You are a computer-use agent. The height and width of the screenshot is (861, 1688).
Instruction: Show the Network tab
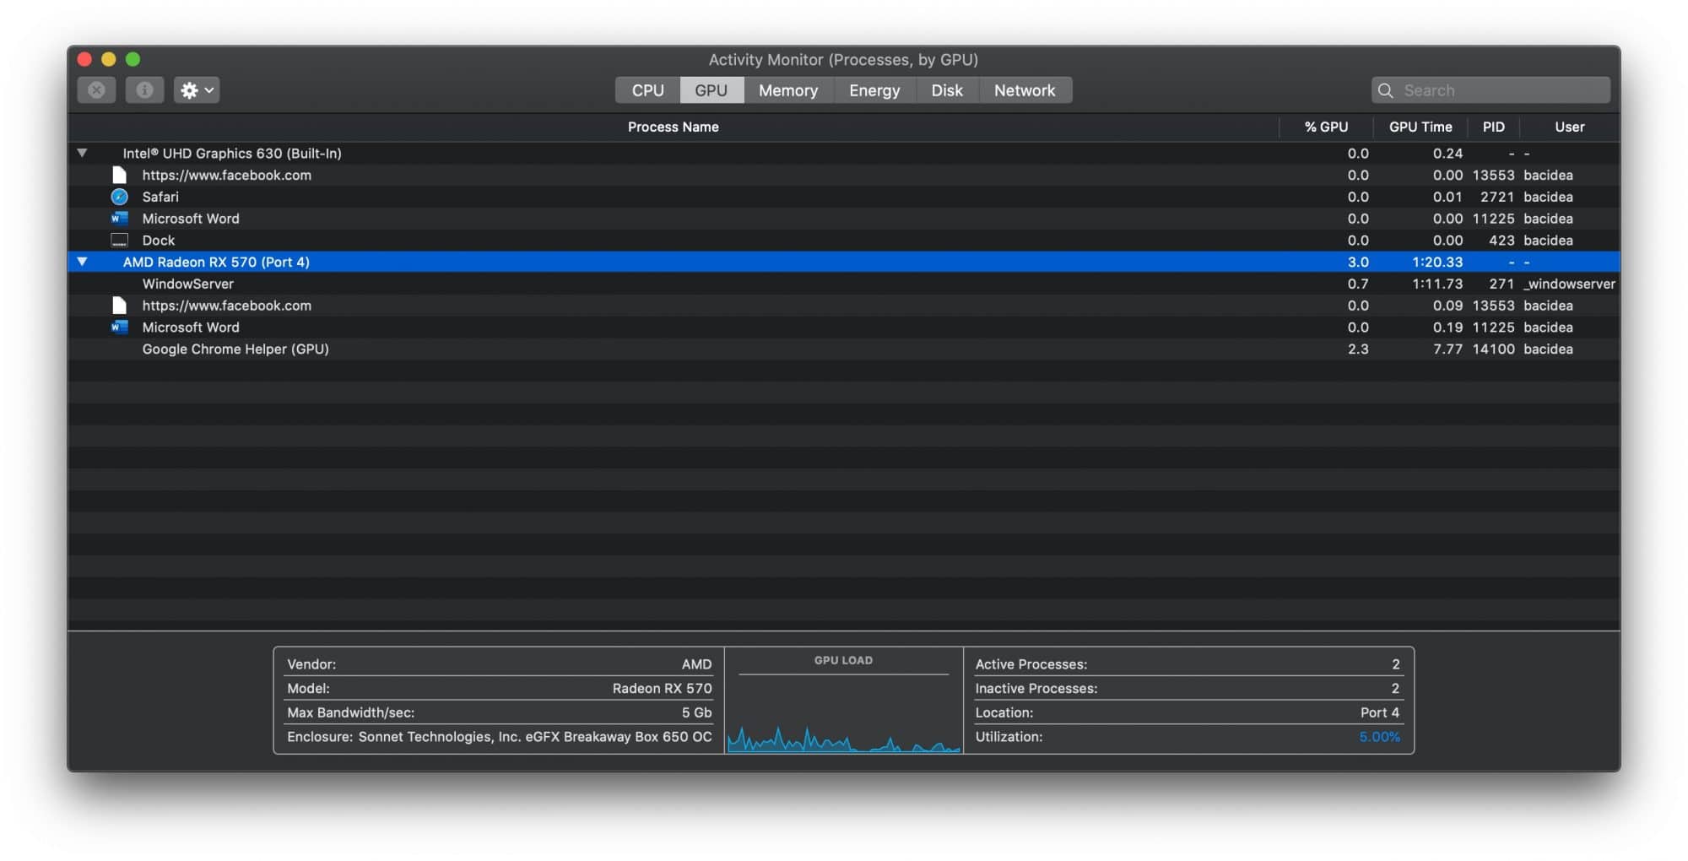coord(1025,90)
